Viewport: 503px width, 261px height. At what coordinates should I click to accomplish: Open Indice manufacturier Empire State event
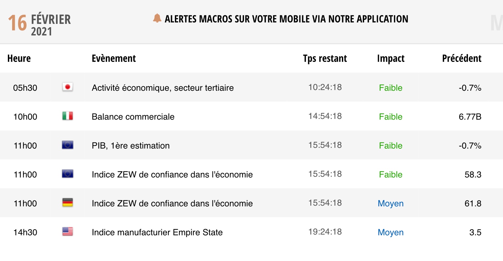click(x=157, y=233)
